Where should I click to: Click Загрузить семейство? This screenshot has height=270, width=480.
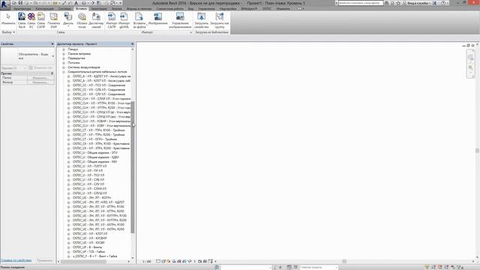pyautogui.click(x=202, y=20)
